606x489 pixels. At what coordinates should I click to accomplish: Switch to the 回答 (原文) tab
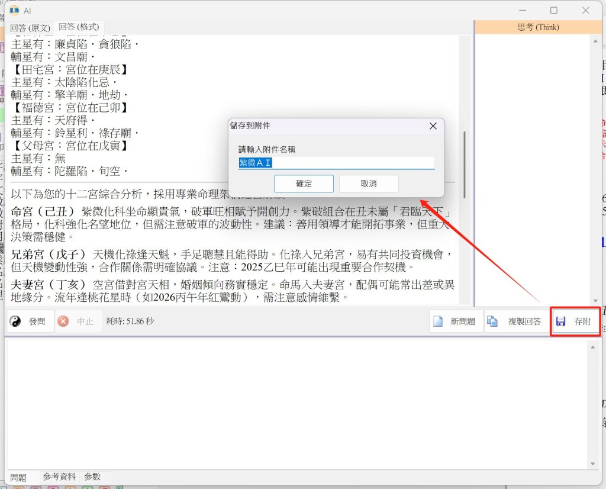(30, 27)
